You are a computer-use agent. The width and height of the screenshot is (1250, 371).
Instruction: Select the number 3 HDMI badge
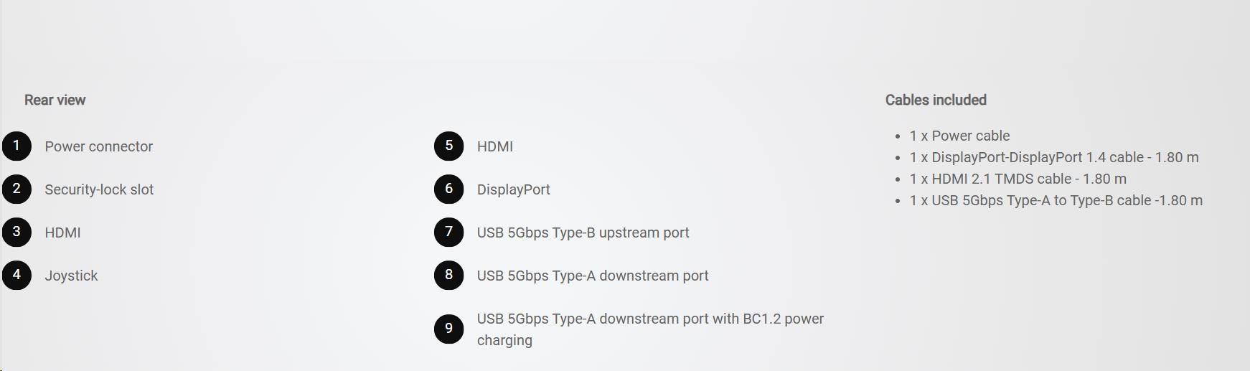coord(17,233)
